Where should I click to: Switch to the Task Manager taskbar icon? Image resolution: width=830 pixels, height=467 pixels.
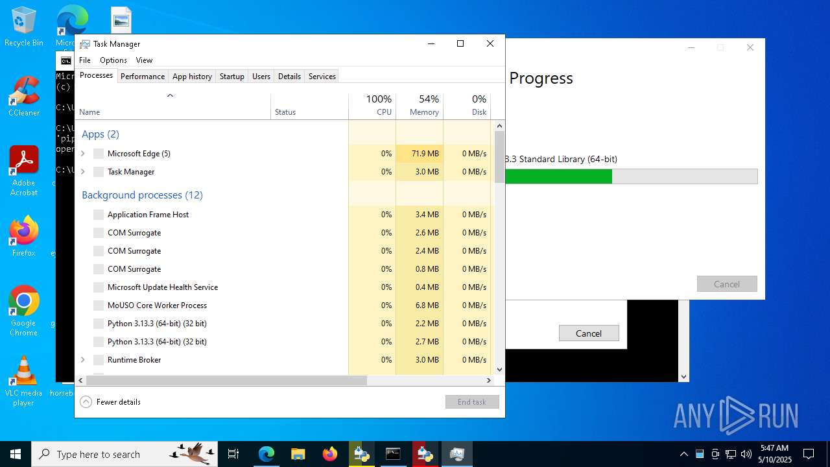click(x=456, y=454)
